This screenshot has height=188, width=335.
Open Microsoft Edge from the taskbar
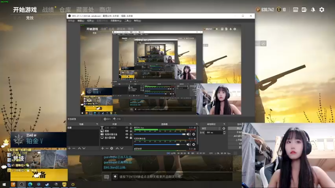pos(30,184)
